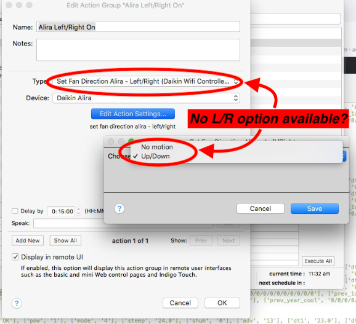Open the Type dropdown for Set Fan Direction
Screen dimensions: 356x324
pyautogui.click(x=146, y=81)
